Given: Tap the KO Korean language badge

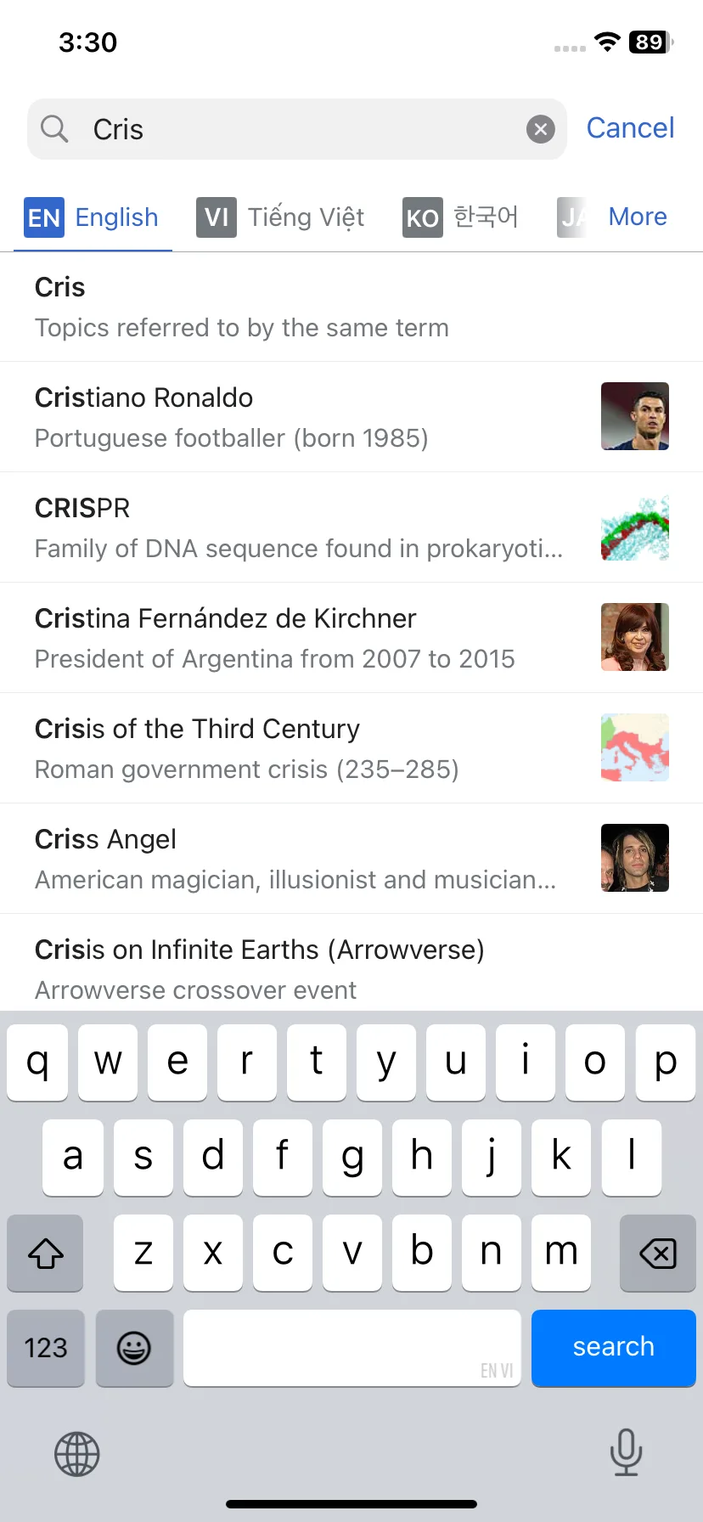Looking at the screenshot, I should 422,217.
